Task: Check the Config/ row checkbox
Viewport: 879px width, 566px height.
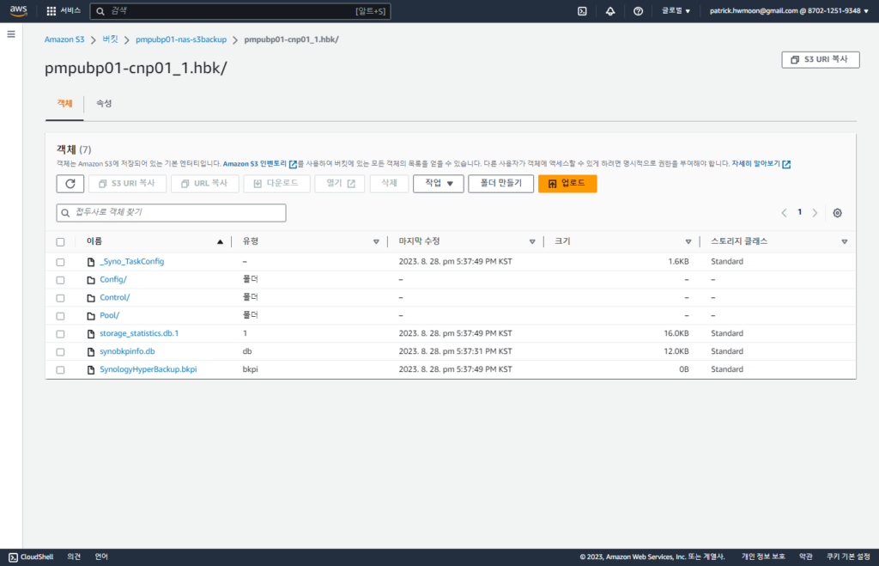Action: click(x=61, y=280)
